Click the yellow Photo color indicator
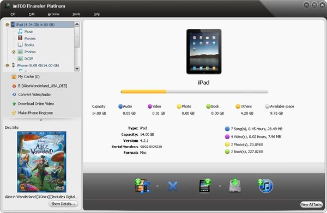 tap(179, 106)
